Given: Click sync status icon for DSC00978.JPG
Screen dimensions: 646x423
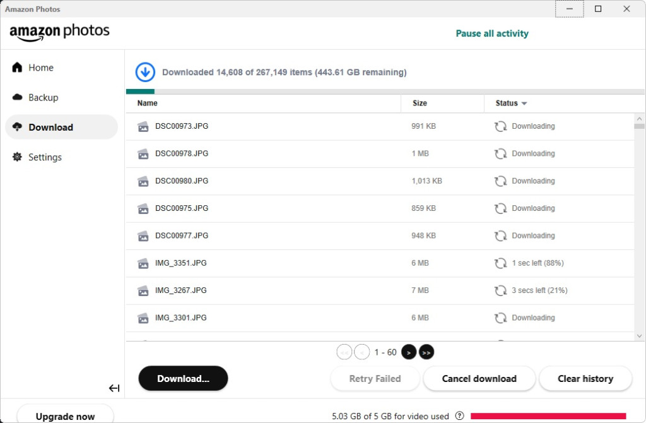Looking at the screenshot, I should [x=500, y=154].
